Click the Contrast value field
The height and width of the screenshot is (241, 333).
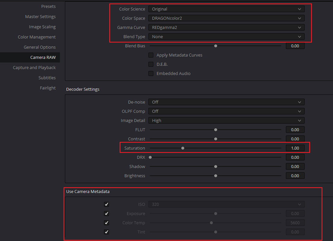[295, 139]
